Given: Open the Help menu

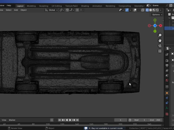Looking at the screenshot, I should coord(9,5).
